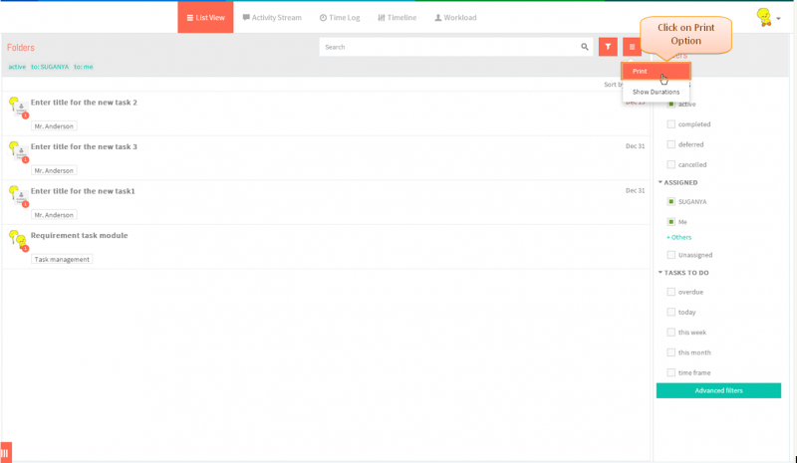Click the Task management folder tag

tap(62, 259)
